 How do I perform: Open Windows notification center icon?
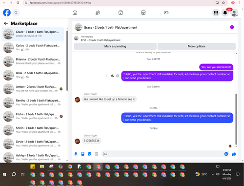[238, 174]
